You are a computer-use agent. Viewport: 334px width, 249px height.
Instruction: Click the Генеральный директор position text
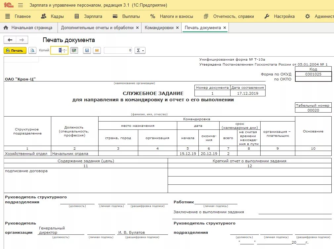click(x=52, y=230)
